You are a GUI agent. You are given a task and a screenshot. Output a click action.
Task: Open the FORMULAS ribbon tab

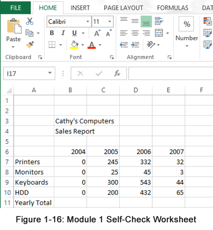coord(173,8)
